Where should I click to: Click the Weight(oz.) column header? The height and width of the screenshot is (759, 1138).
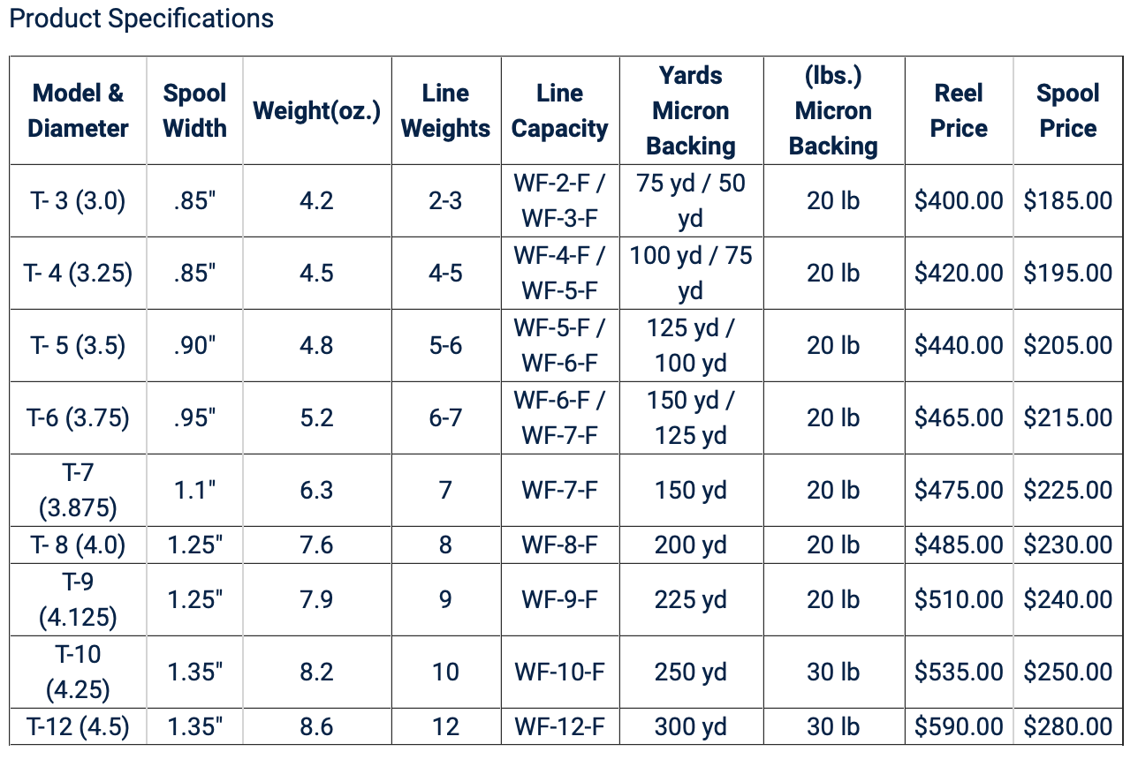pos(316,111)
